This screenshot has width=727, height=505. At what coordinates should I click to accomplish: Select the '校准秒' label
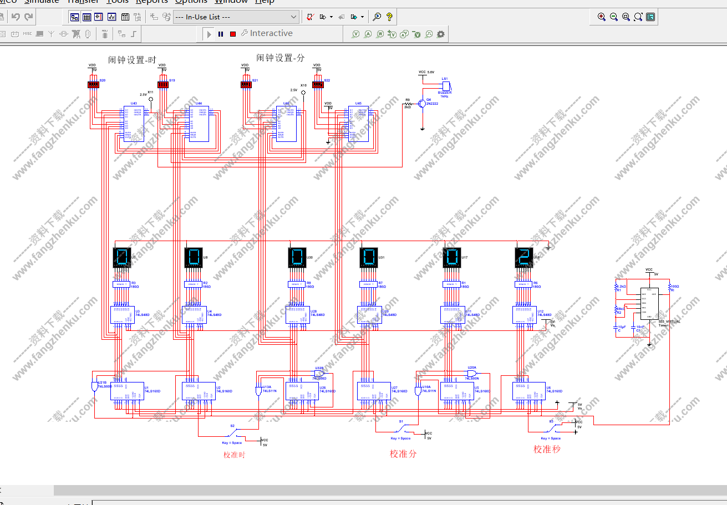(x=547, y=449)
